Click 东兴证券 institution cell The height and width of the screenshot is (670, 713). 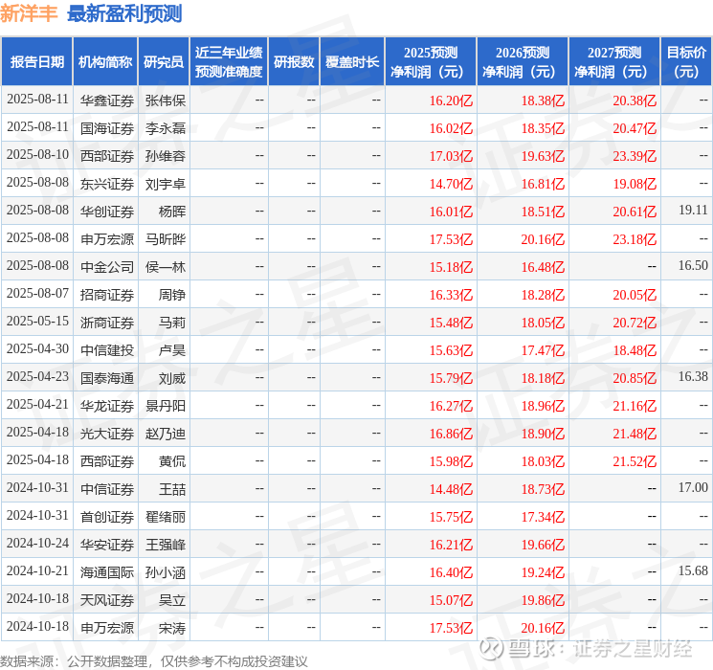[107, 184]
